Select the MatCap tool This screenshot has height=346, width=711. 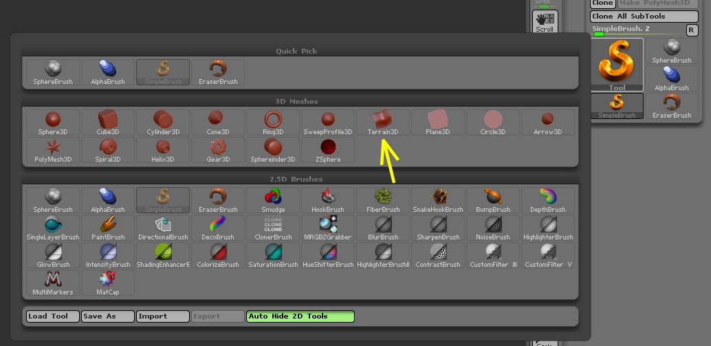click(108, 283)
